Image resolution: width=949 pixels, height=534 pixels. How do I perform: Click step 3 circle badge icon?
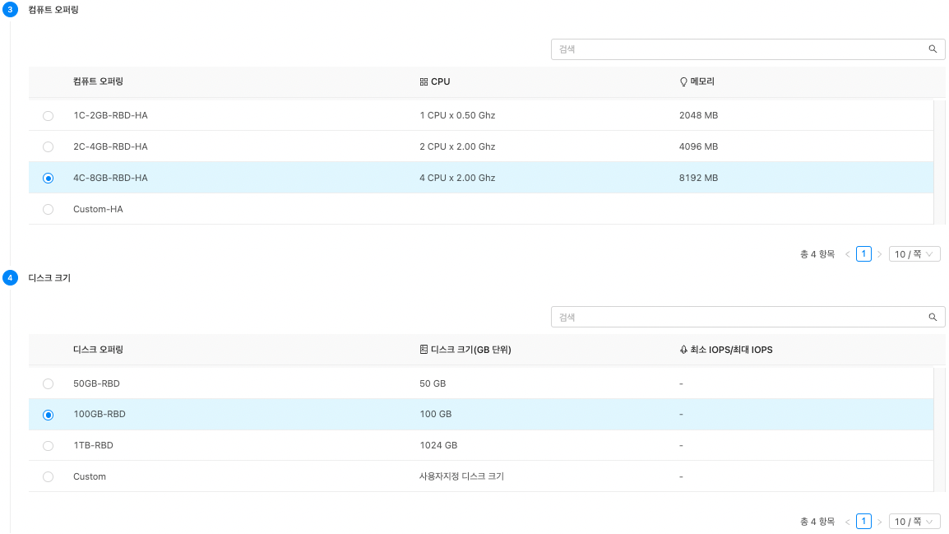tap(10, 10)
